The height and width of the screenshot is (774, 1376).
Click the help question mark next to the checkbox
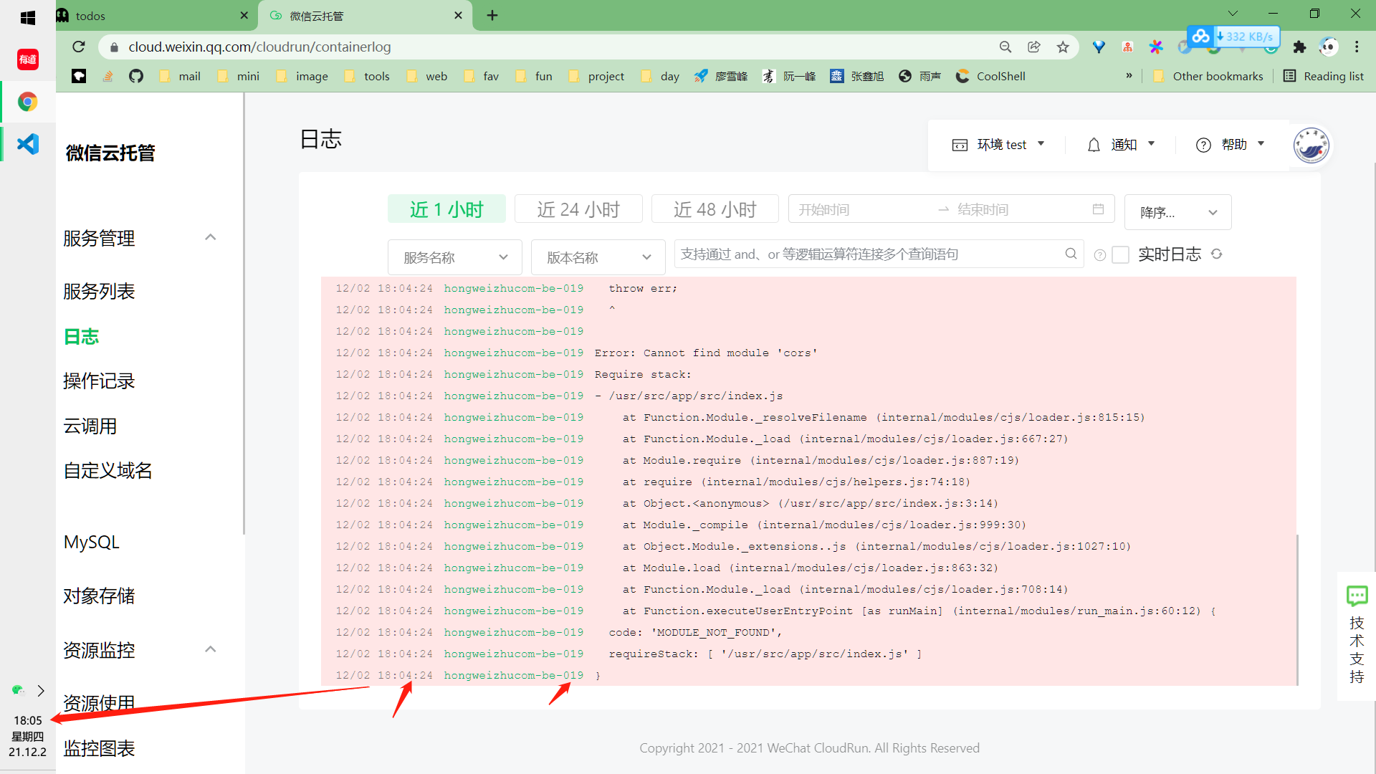1100,255
